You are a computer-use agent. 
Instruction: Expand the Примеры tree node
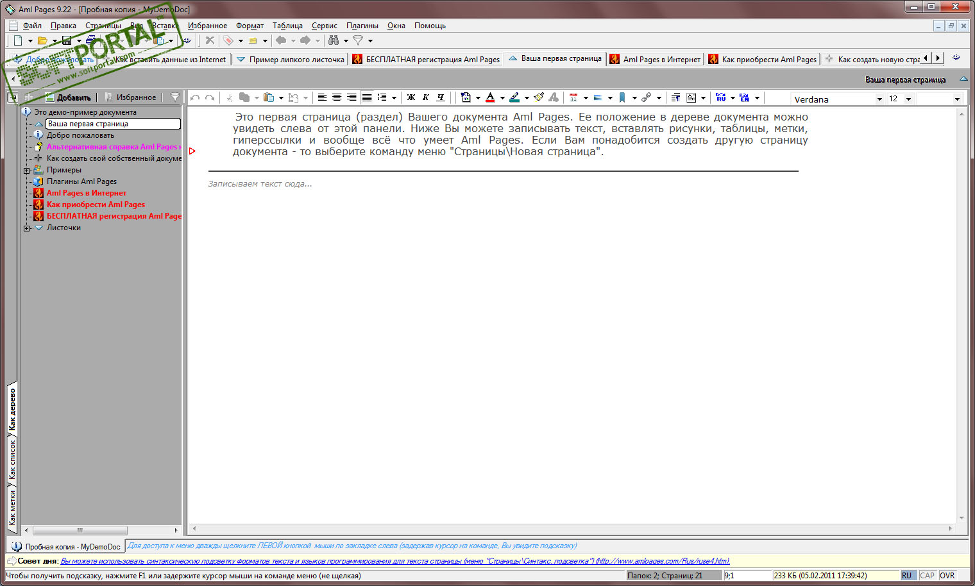[27, 171]
